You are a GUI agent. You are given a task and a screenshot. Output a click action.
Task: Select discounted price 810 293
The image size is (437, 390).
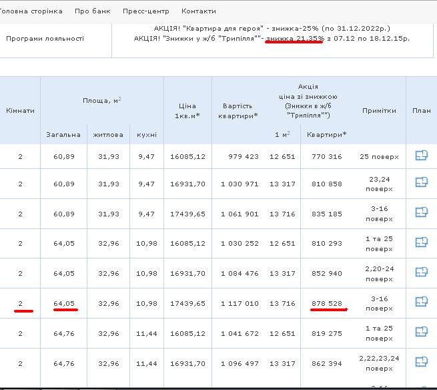327,244
